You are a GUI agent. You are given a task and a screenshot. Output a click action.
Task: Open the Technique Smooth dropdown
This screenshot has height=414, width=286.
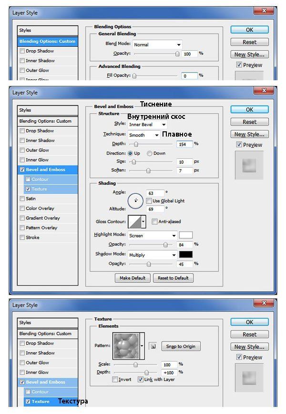pos(144,135)
